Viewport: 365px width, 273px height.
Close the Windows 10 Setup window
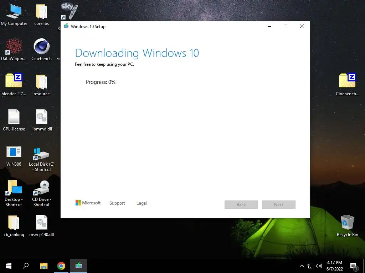point(302,26)
